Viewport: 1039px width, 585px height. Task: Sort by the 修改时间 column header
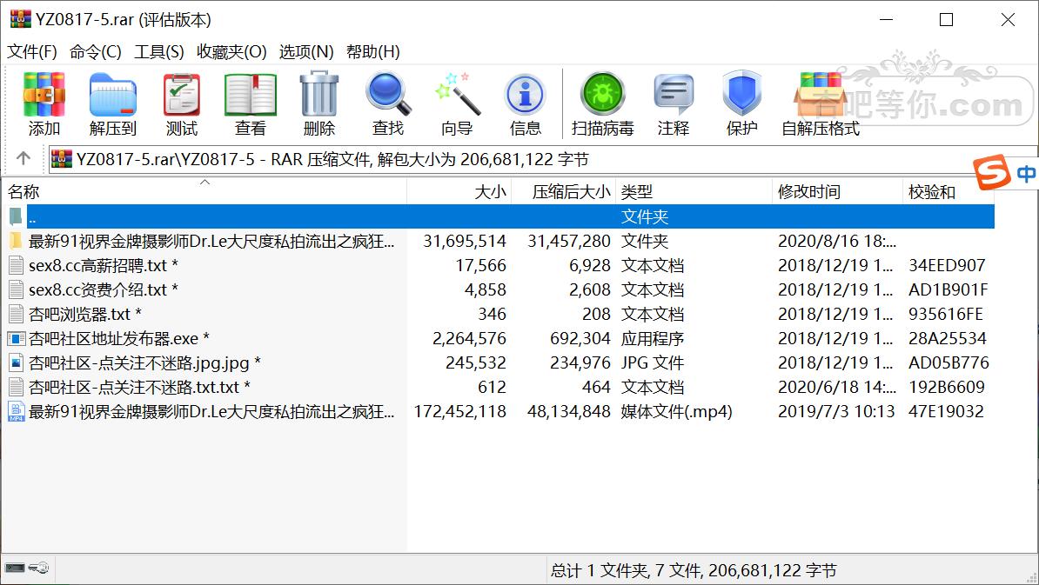click(x=838, y=192)
